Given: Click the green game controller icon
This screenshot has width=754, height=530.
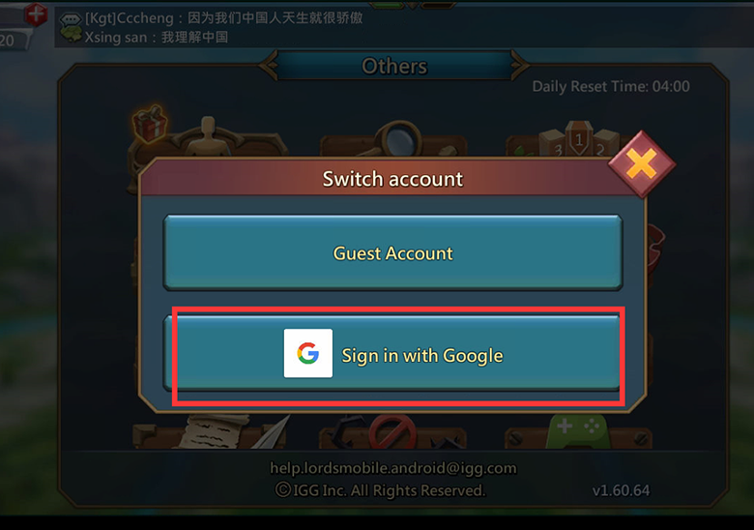Looking at the screenshot, I should coord(577,431).
